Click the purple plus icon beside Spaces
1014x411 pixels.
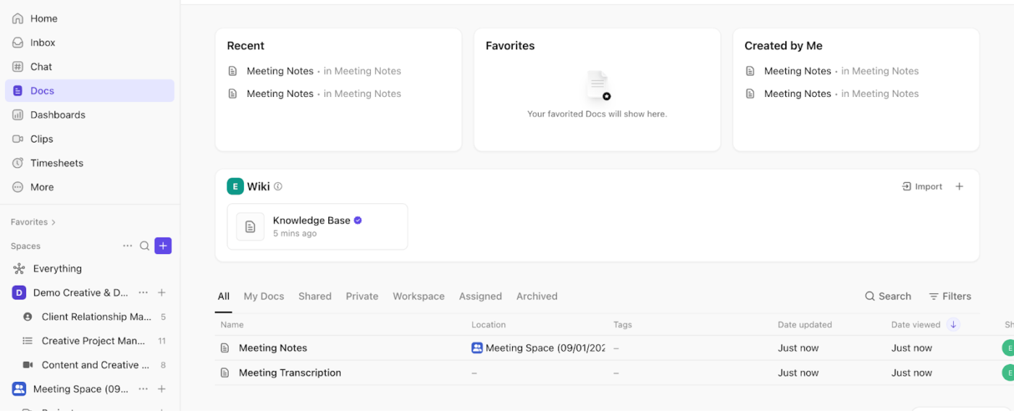tap(163, 246)
